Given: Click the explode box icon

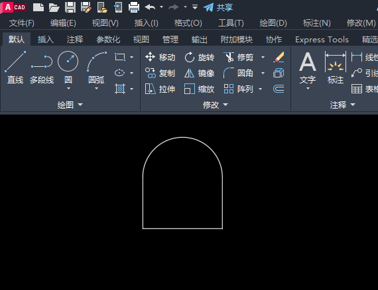Looking at the screenshot, I should coord(279,73).
